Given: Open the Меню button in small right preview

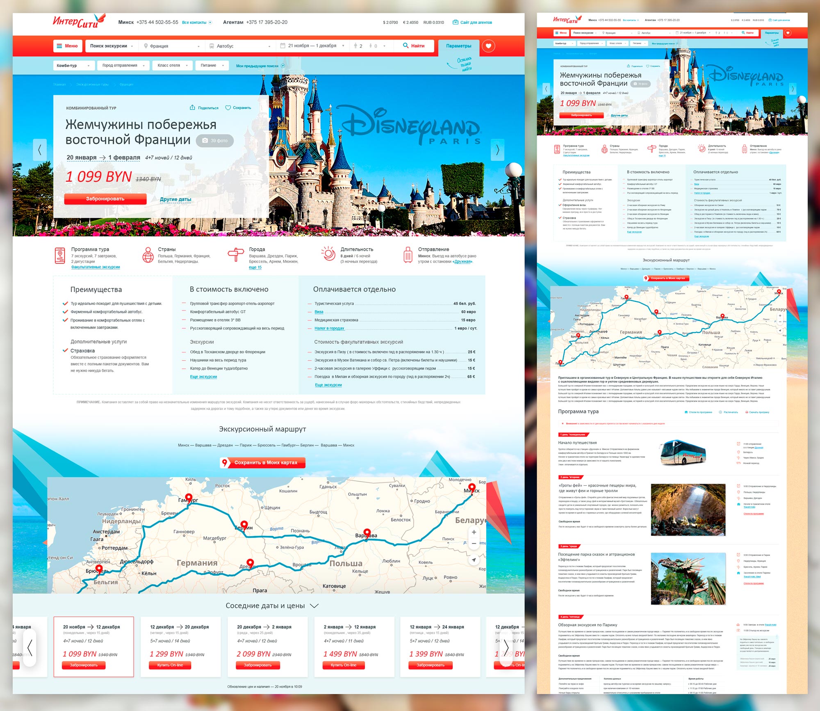Looking at the screenshot, I should (561, 33).
